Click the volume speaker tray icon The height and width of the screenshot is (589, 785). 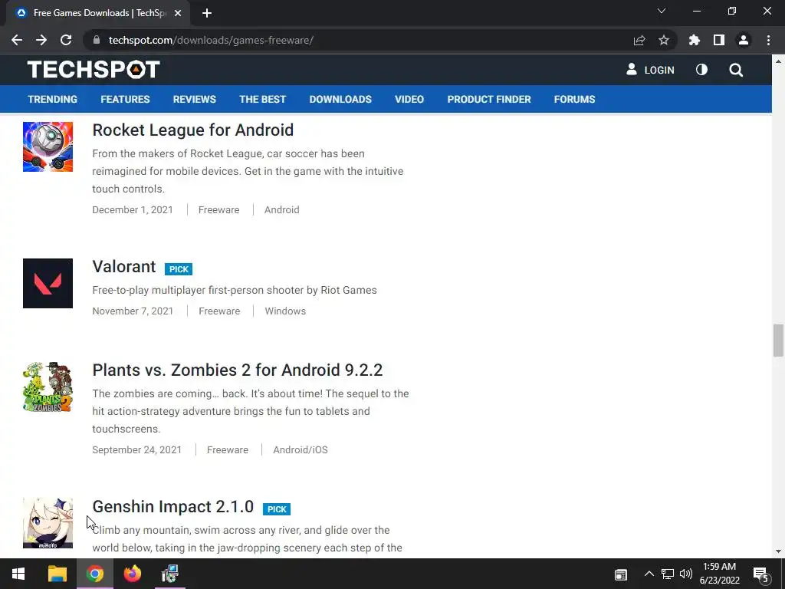point(686,574)
